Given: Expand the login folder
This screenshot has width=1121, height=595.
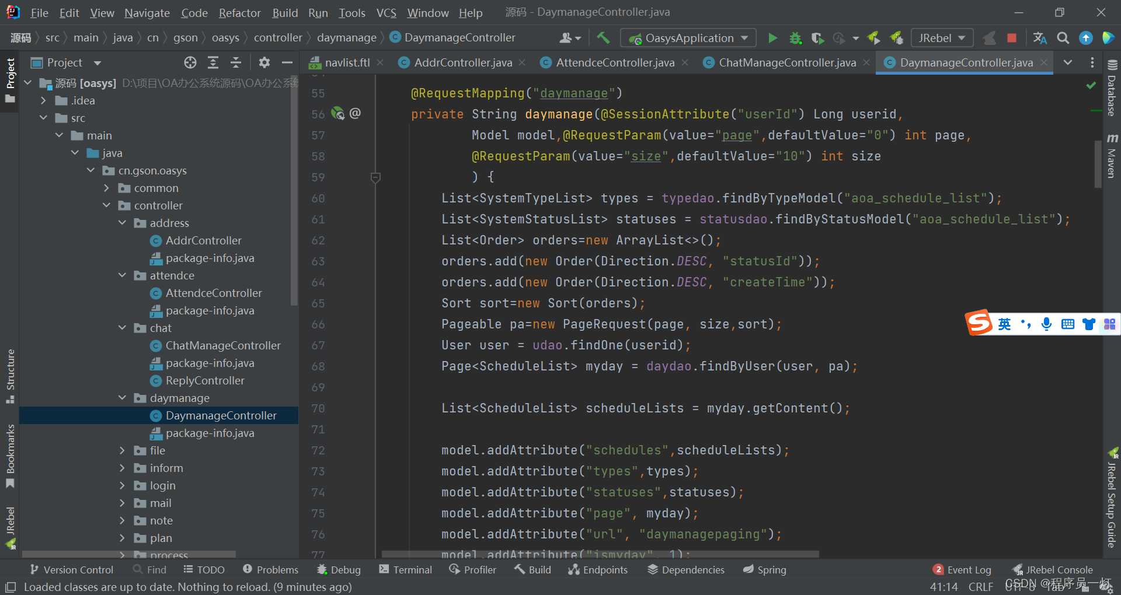Looking at the screenshot, I should pyautogui.click(x=122, y=485).
